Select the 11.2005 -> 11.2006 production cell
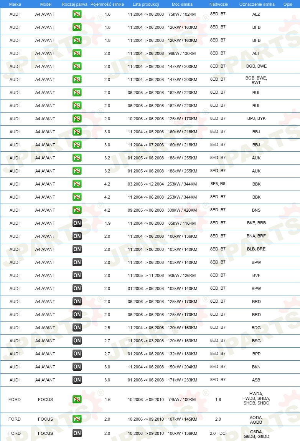The width and height of the screenshot is (300, 441). point(146,275)
